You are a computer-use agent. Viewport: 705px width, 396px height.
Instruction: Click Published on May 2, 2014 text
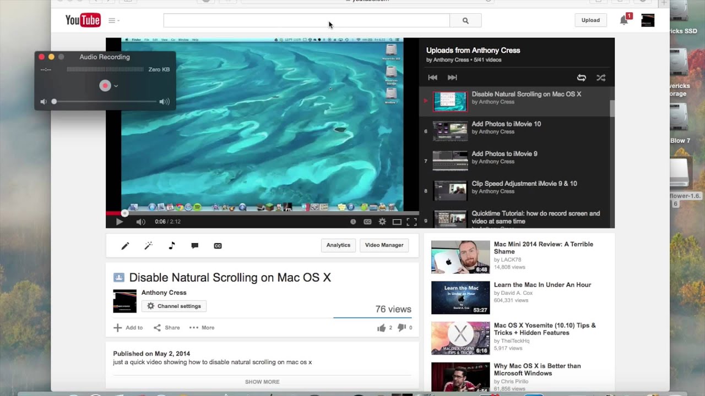tap(151, 354)
